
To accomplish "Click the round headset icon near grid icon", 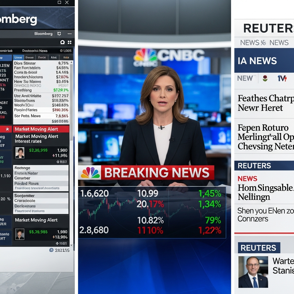I will [62, 42].
